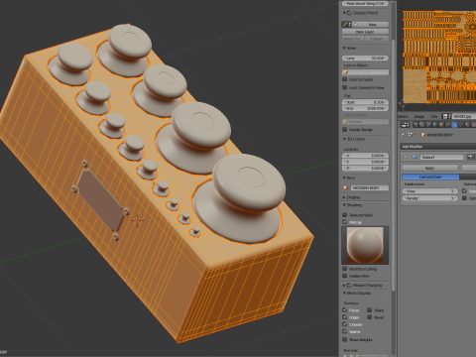The height and width of the screenshot is (357, 476).
Task: Toggle the Motion Tracking panel checkbox
Action: tap(349, 285)
